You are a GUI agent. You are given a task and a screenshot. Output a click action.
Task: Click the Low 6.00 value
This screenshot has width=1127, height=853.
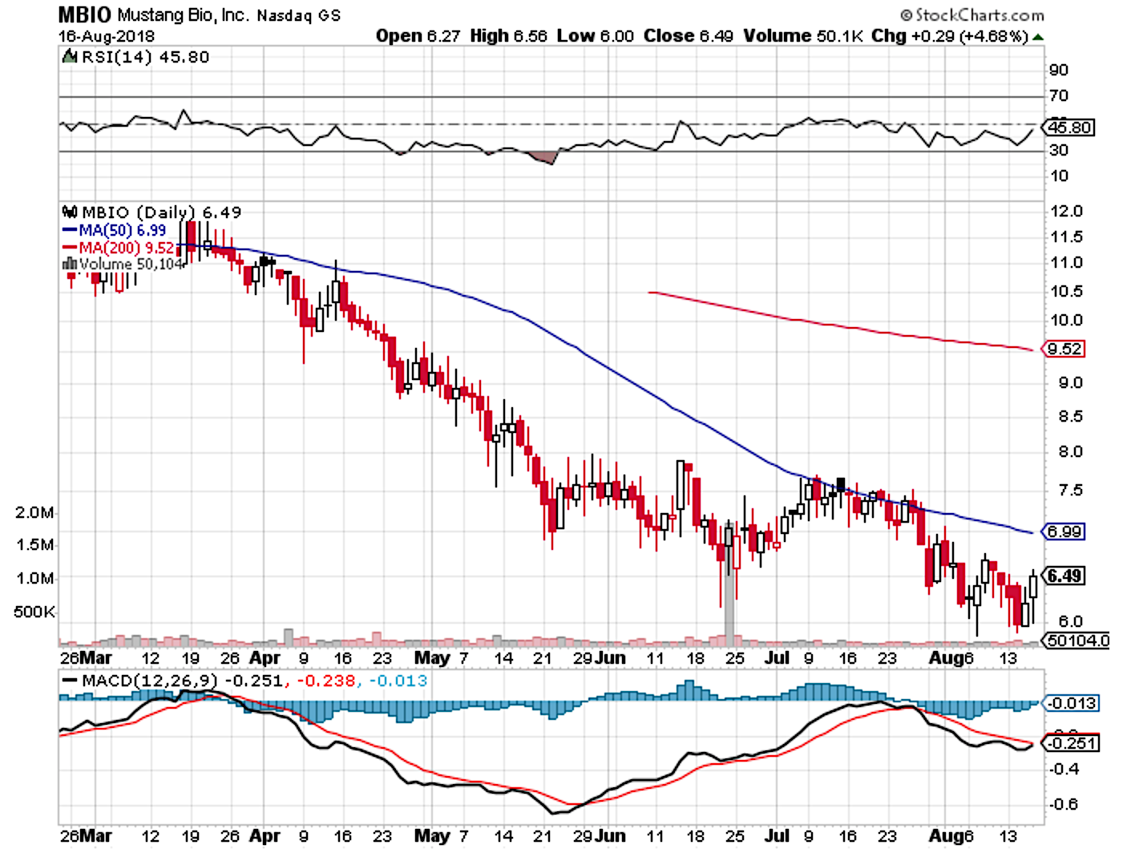596,36
